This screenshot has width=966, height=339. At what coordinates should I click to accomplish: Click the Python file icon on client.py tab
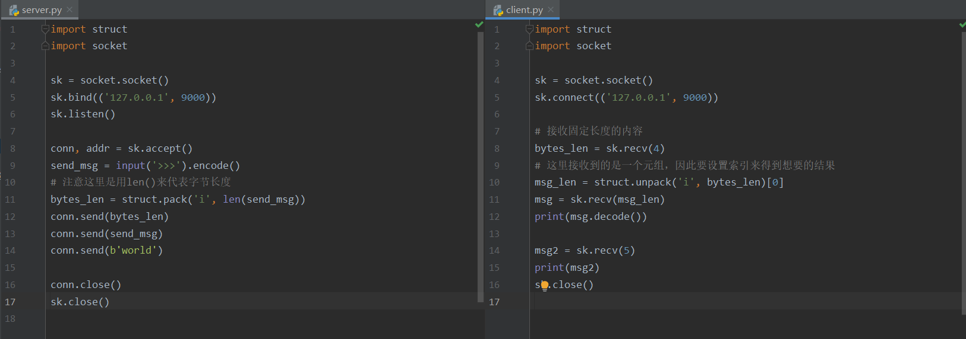pos(498,10)
